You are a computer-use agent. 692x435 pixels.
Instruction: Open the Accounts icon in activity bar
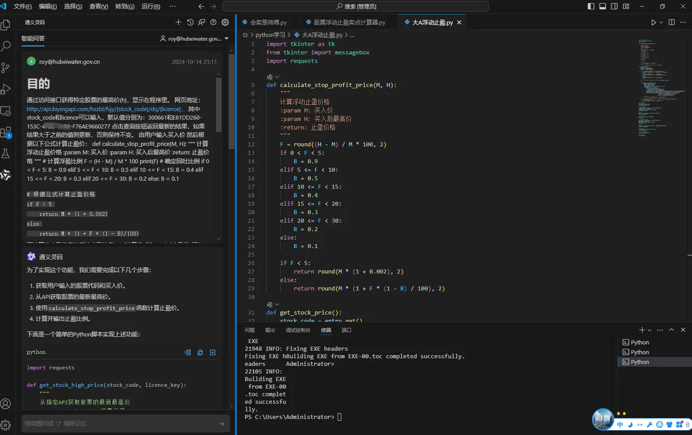point(6,404)
